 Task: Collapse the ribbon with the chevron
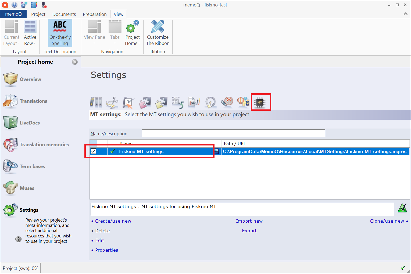(405, 14)
